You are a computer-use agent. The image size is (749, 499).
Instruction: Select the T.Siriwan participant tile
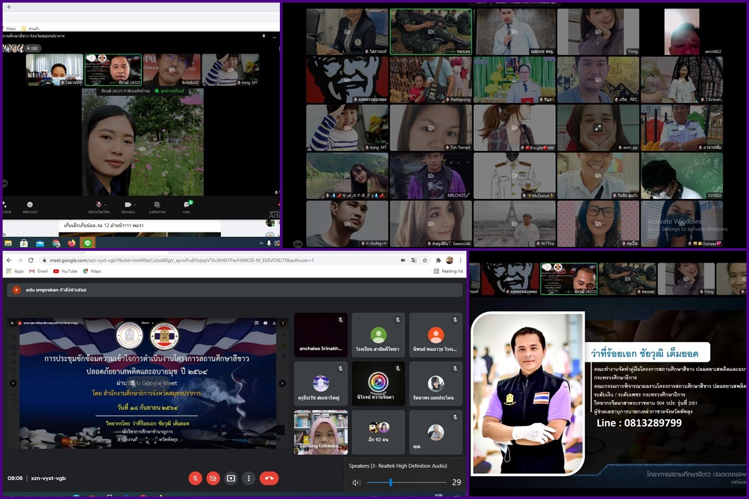[x=681, y=79]
